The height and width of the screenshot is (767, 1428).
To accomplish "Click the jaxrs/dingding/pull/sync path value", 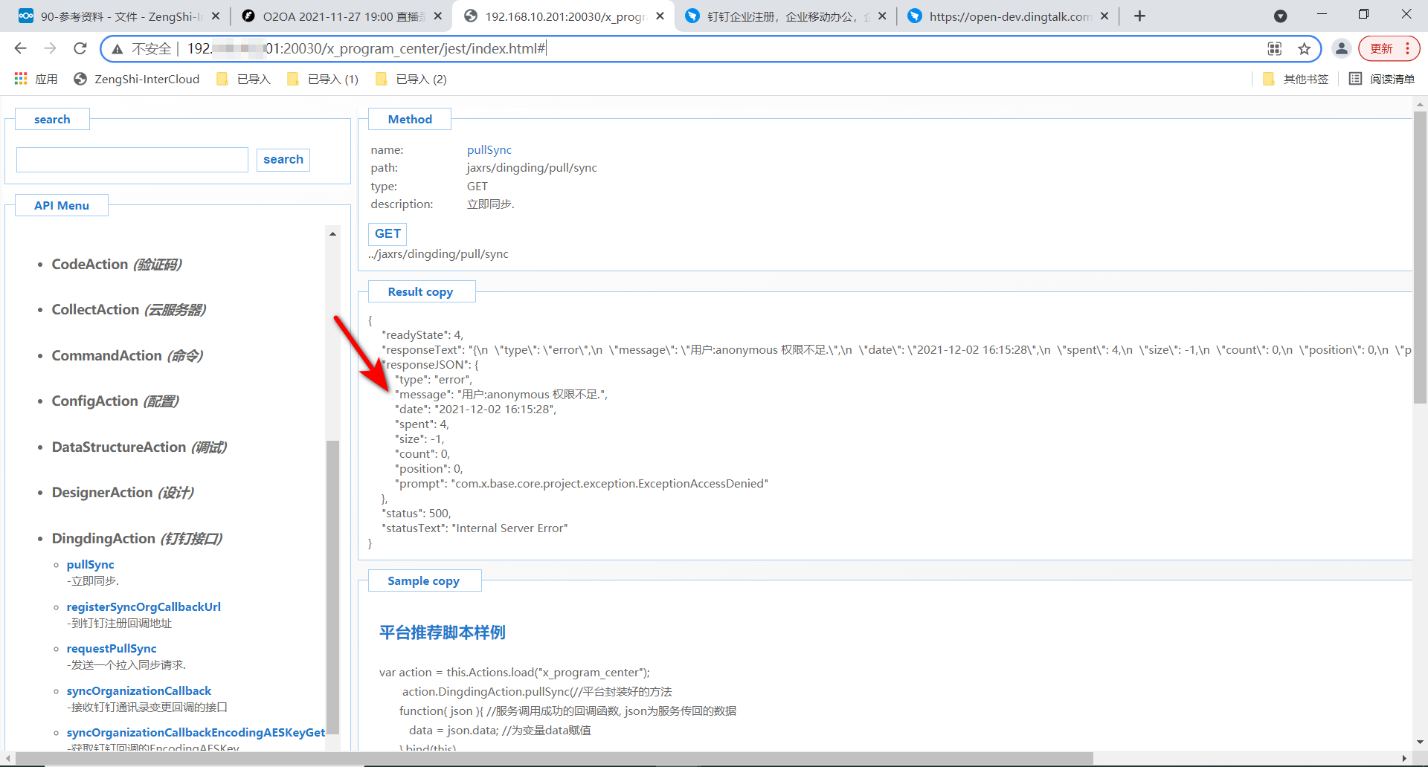I will [532, 168].
